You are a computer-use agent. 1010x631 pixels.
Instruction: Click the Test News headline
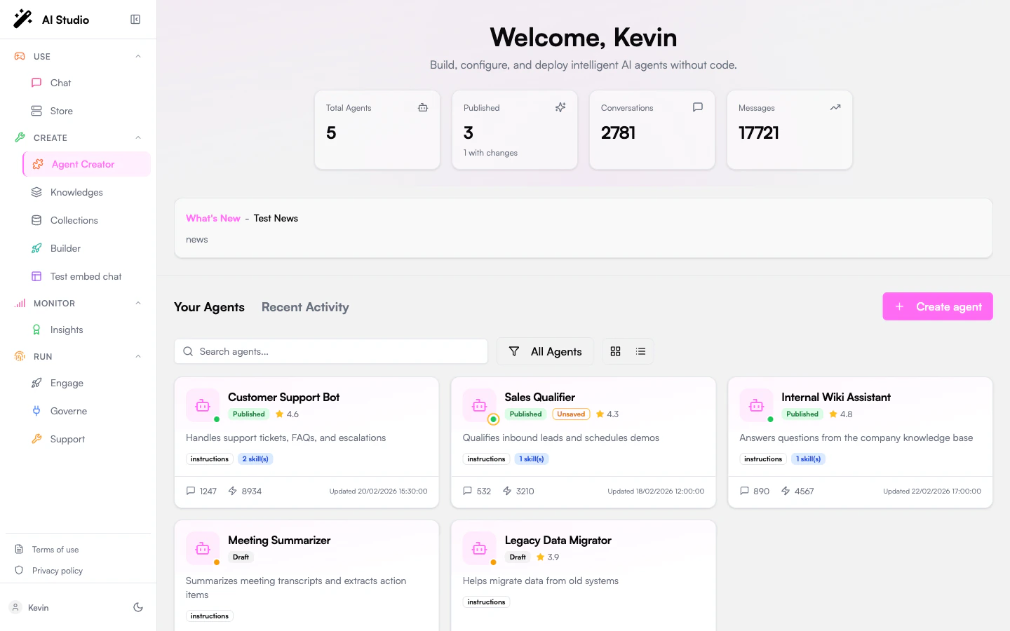click(276, 218)
